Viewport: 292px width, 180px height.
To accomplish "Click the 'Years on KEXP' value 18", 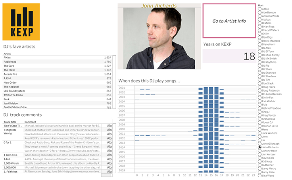I will (249, 57).
